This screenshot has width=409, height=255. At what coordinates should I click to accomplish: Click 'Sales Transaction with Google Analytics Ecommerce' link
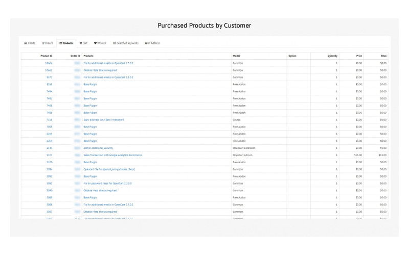tap(112, 155)
